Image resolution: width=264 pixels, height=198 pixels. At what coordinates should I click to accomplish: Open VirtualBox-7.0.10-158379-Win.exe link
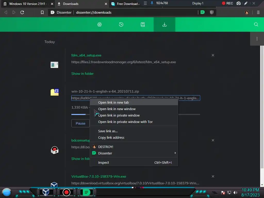(99, 176)
